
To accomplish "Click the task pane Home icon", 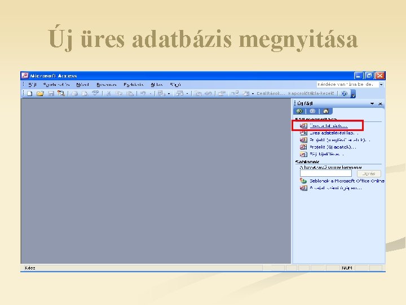I will click(x=326, y=111).
